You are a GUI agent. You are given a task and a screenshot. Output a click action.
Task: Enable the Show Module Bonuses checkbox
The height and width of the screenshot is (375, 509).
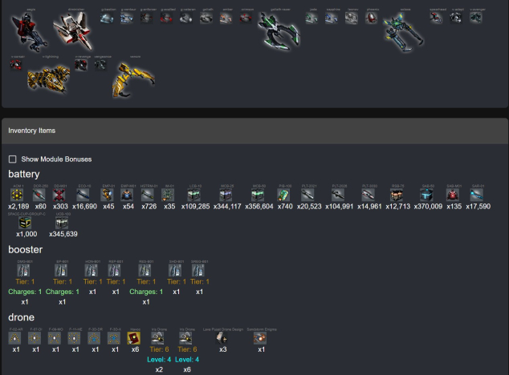pyautogui.click(x=12, y=159)
